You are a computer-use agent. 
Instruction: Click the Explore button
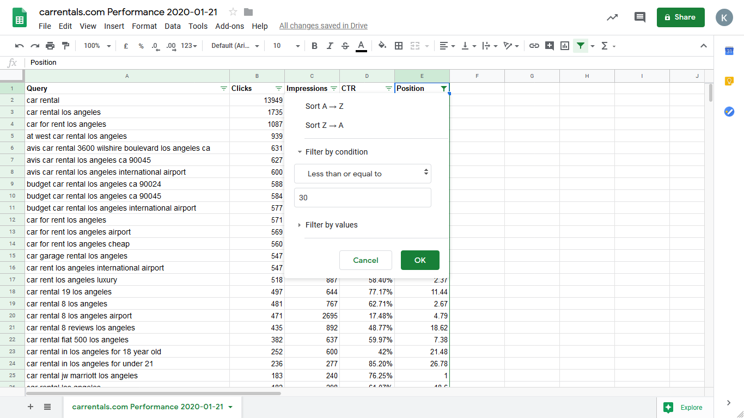click(x=684, y=407)
